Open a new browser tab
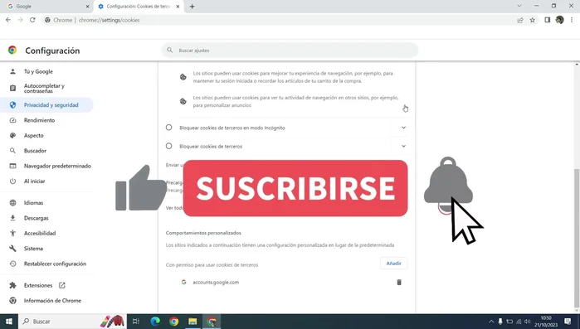Screen dimensions: 580x329 pyautogui.click(x=192, y=7)
